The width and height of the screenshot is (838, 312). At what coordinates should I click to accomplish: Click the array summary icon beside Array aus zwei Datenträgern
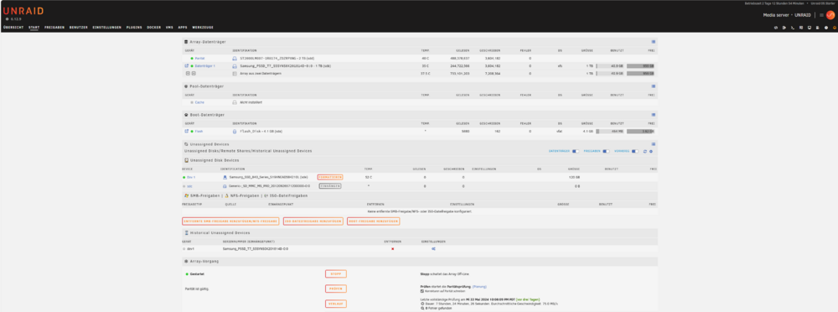pyautogui.click(x=234, y=73)
